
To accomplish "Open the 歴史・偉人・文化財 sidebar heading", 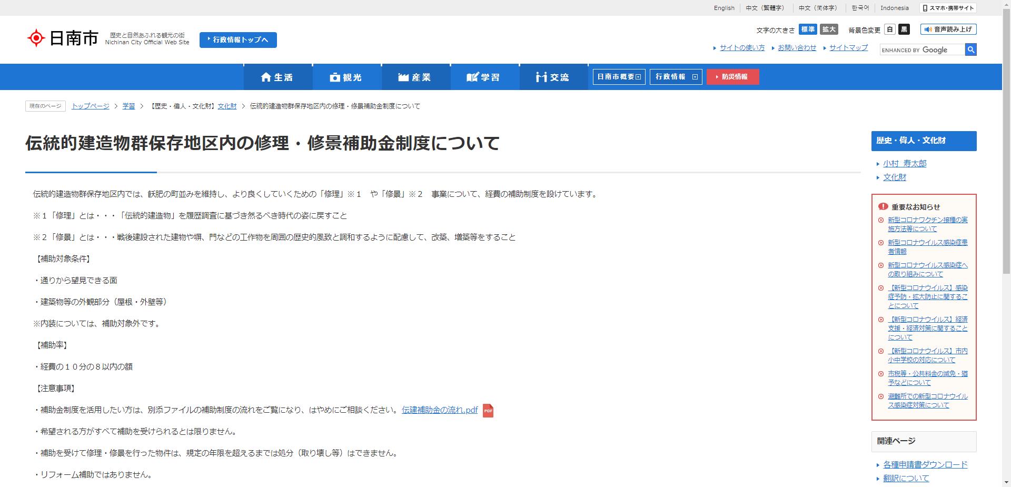I will tap(924, 141).
